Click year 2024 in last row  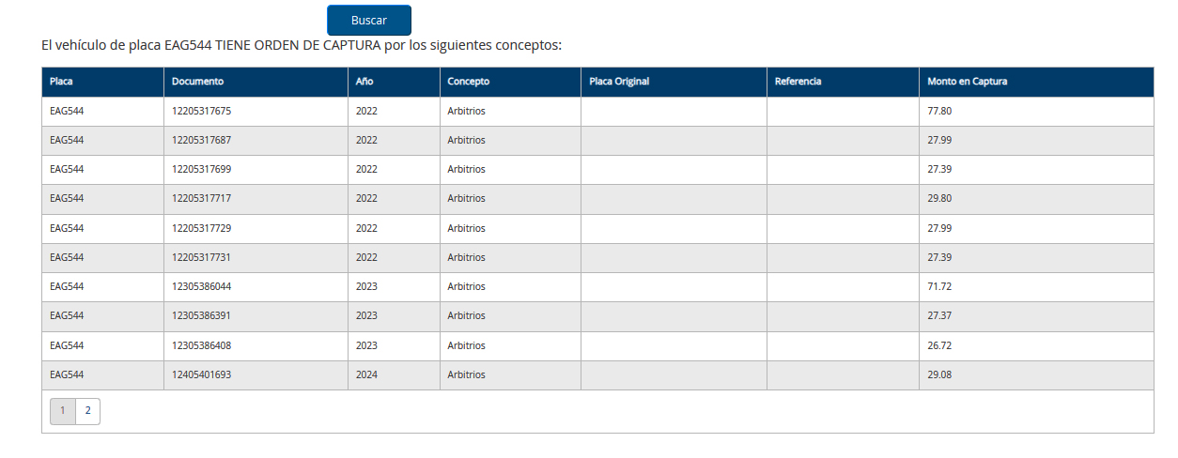[x=366, y=374]
